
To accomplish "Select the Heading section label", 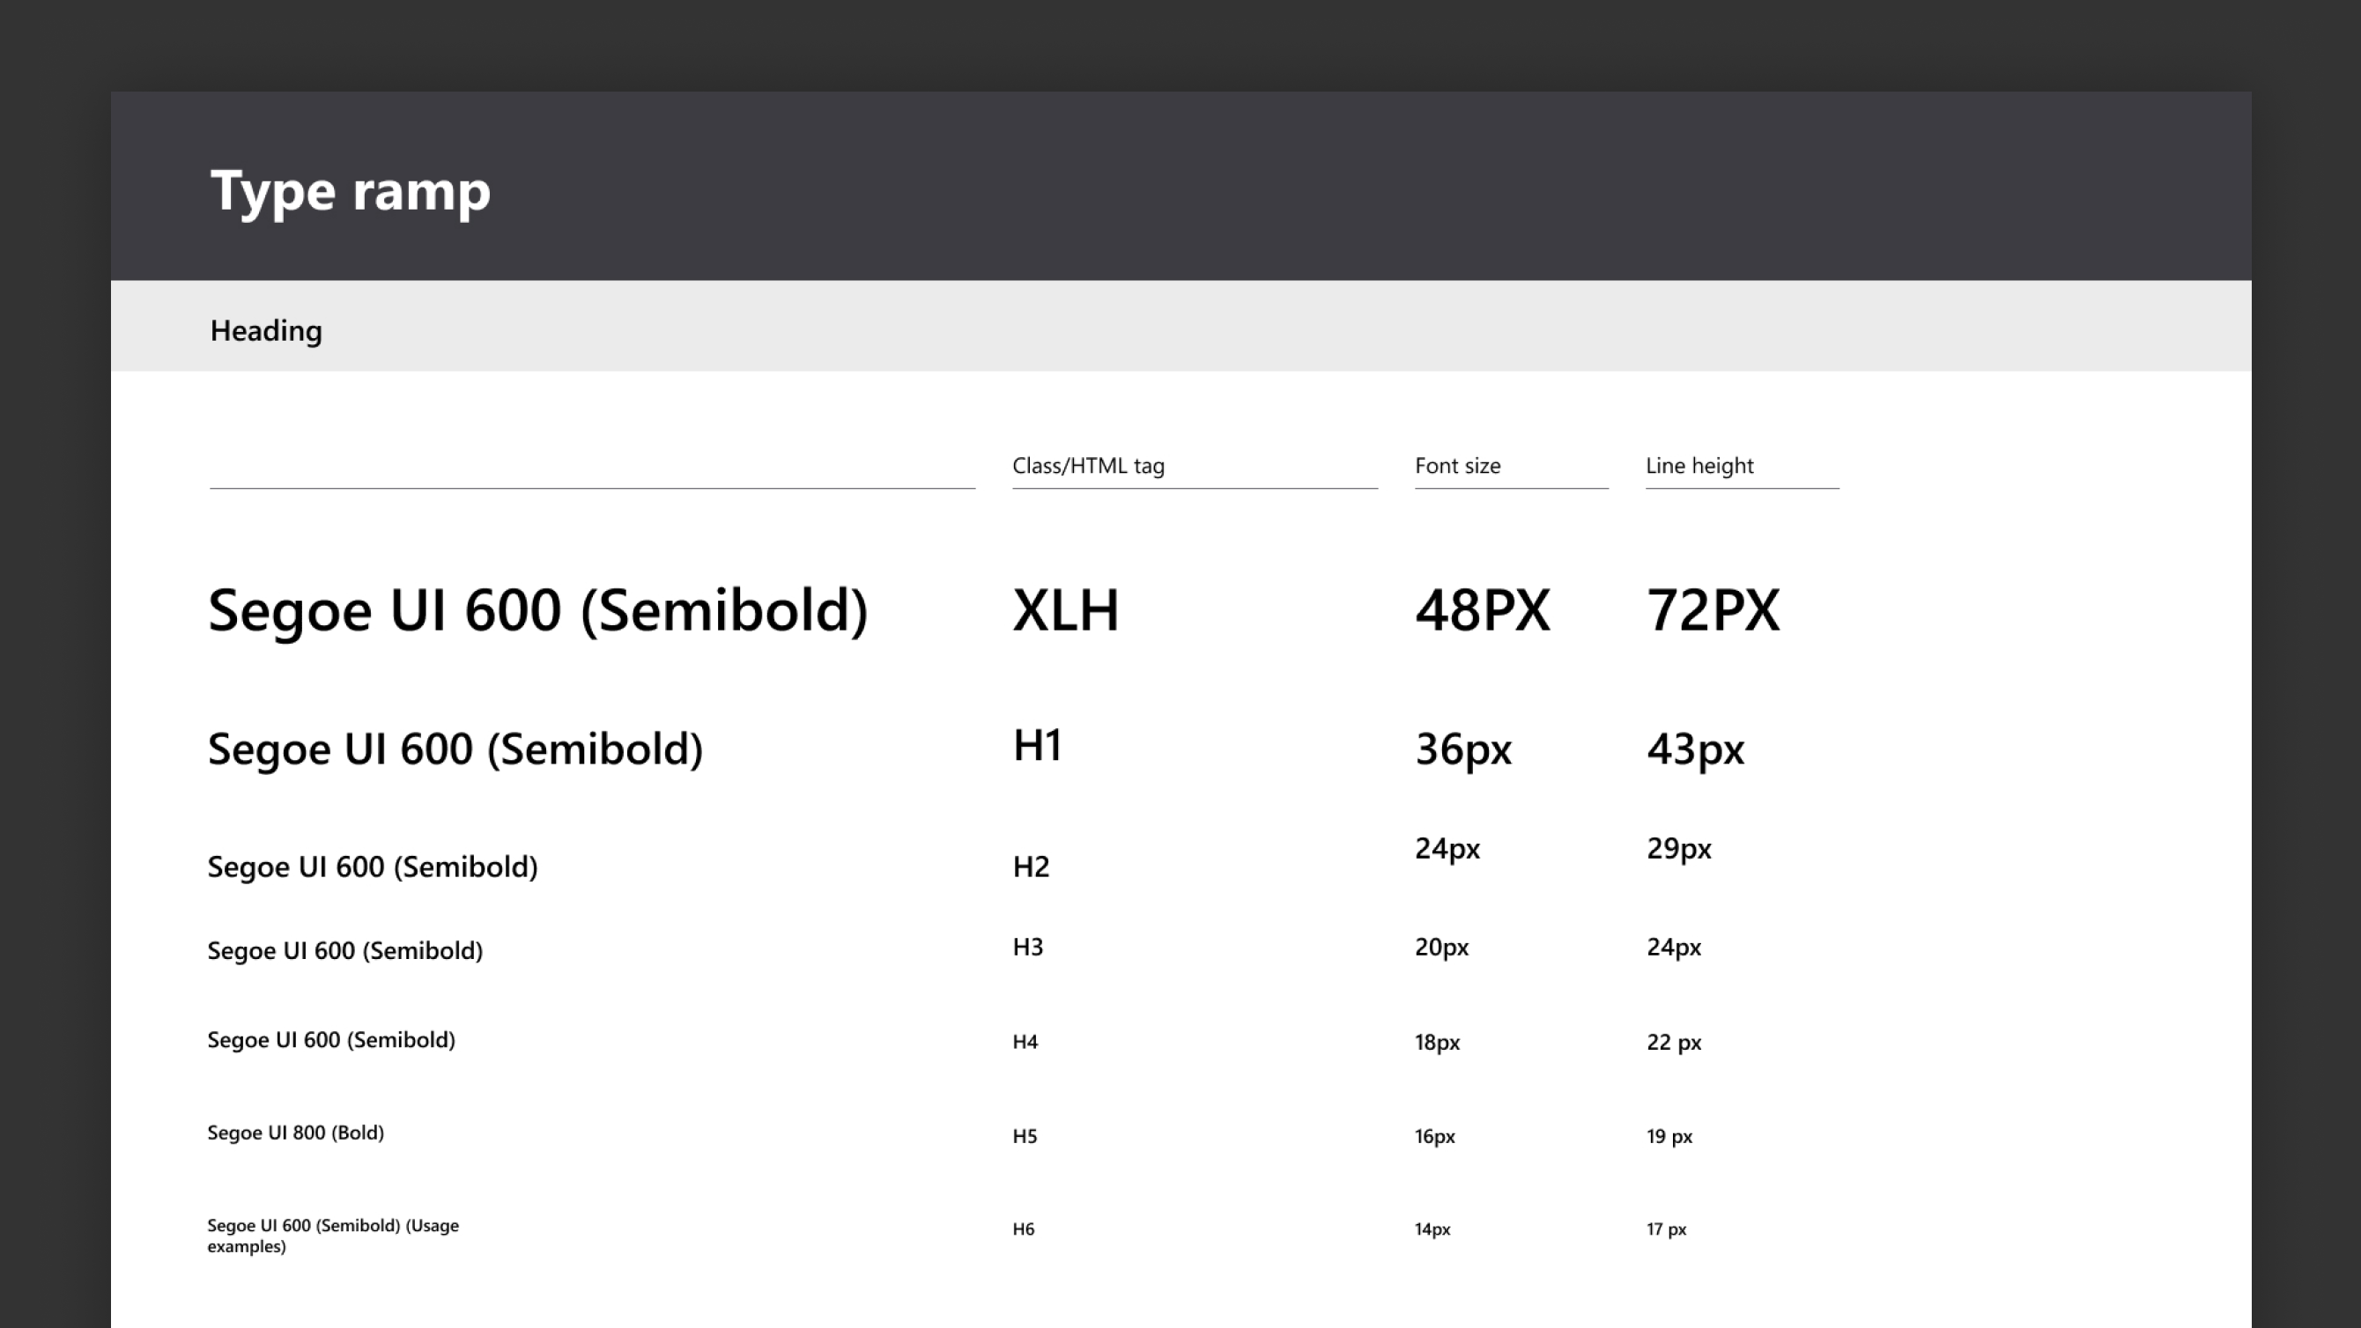I will pyautogui.click(x=266, y=331).
